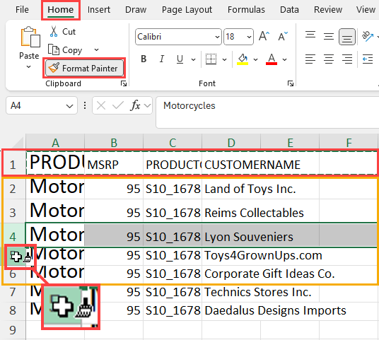Click the Paste clipboard icon
This screenshot has width=379, height=340.
[30, 37]
